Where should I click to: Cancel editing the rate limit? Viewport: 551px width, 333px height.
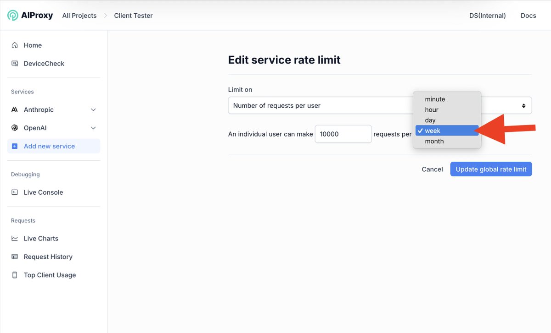[x=432, y=169]
